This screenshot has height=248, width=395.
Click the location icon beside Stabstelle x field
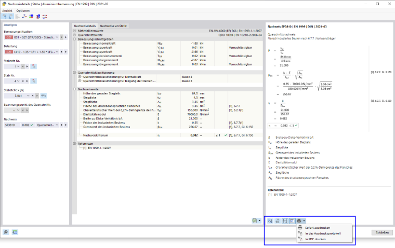pyautogui.click(x=43, y=95)
